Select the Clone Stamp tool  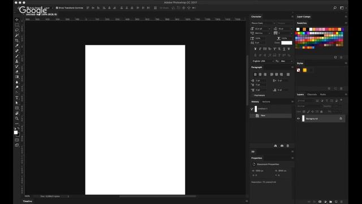click(17, 61)
